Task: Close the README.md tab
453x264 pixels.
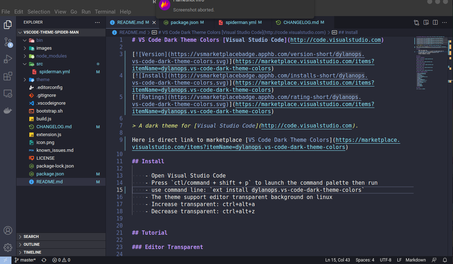Action: [x=154, y=23]
